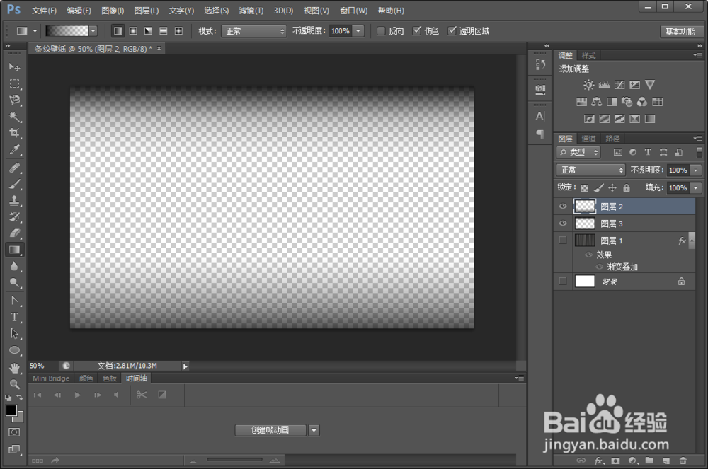Select the Horizontal Type tool
708x469 pixels.
[x=14, y=317]
